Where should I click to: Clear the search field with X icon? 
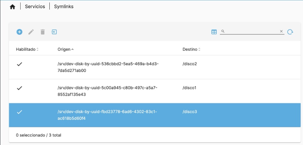point(281,31)
